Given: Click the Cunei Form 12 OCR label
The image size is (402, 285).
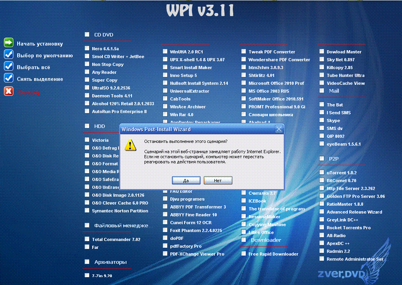Looking at the screenshot, I should pyautogui.click(x=191, y=223).
